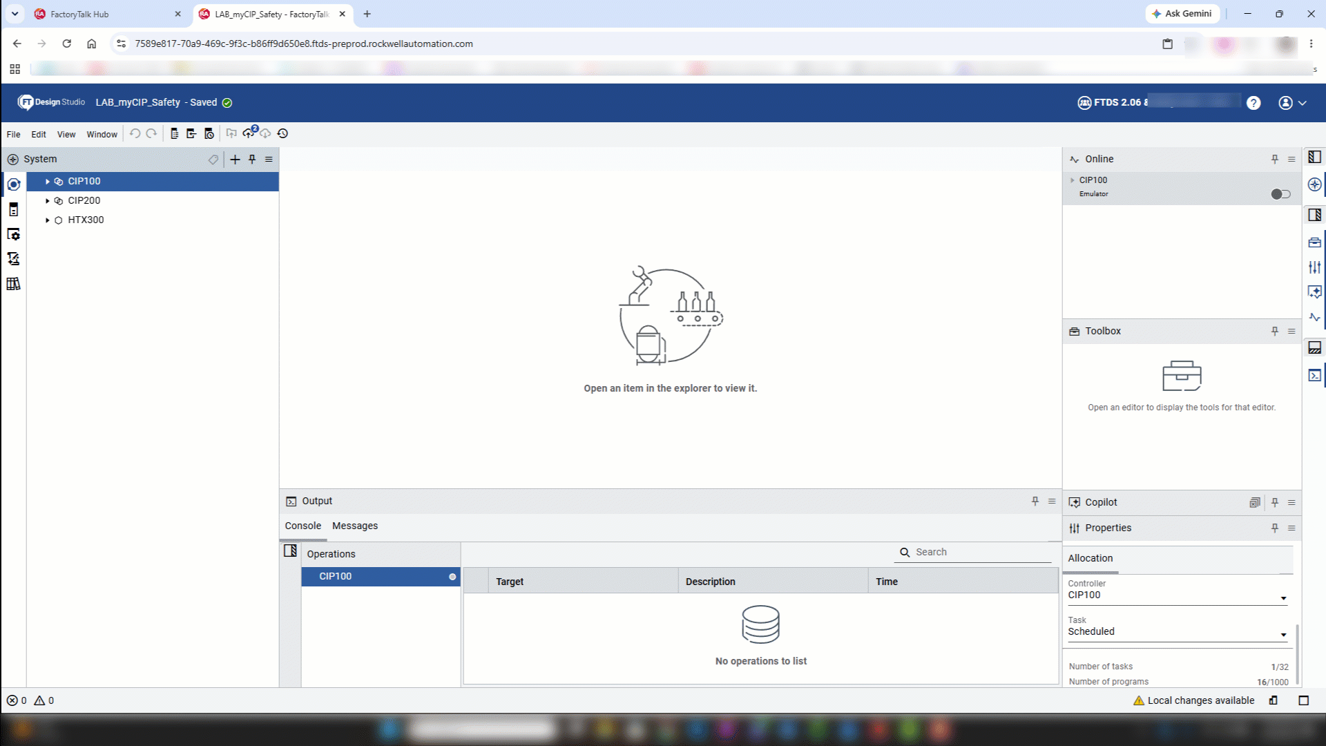
Task: Click the Local changes available status
Action: point(1194,700)
